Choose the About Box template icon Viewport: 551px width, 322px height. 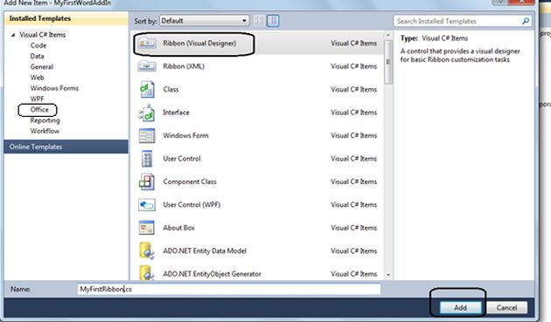(147, 228)
